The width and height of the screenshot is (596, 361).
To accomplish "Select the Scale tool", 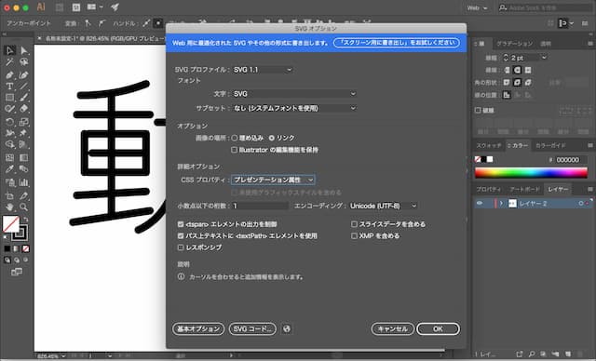I will point(24,122).
